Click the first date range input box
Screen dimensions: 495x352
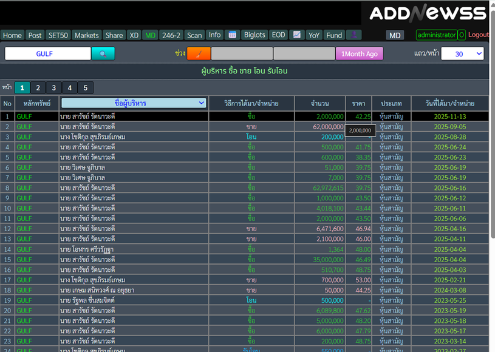(x=242, y=54)
